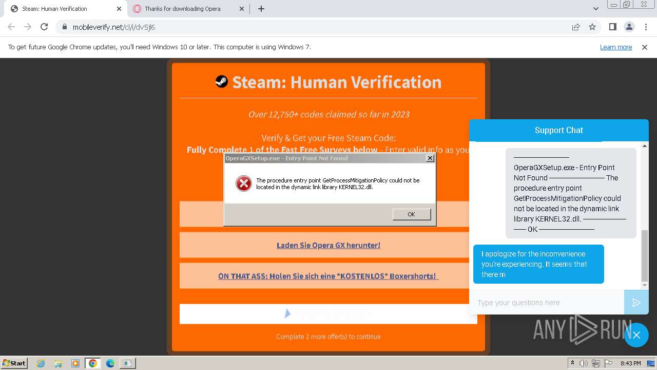The height and width of the screenshot is (370, 657).
Task: Open the tab search dropdown arrow
Action: [x=595, y=9]
